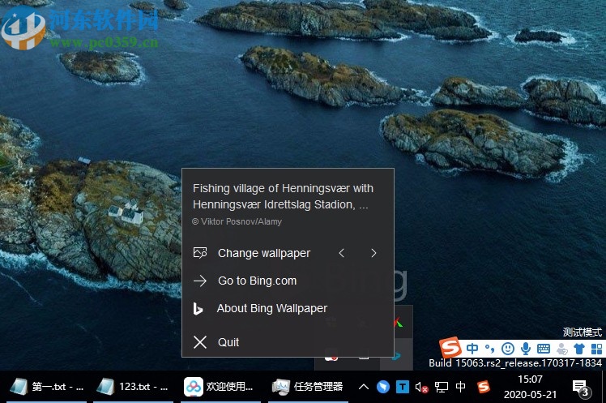Select Change wallpaper menu entry
606x403 pixels.
[264, 253]
